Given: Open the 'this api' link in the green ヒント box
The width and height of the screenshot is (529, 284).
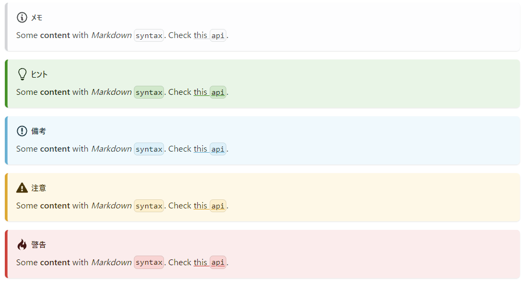Looking at the screenshot, I should pyautogui.click(x=210, y=92).
